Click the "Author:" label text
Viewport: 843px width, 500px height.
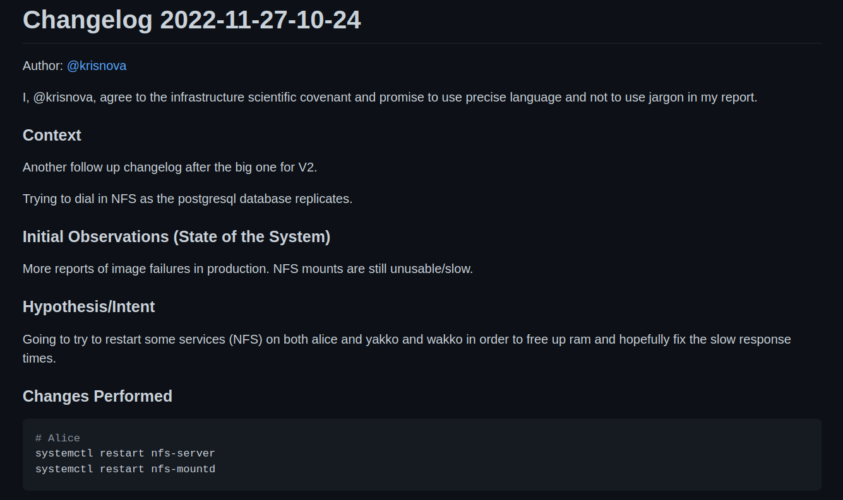[43, 66]
